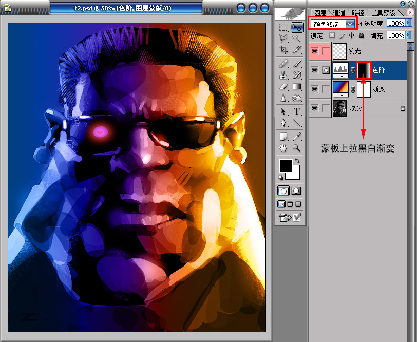This screenshot has height=342, width=417.
Task: Swap foreground and background colors
Action: pos(297,161)
